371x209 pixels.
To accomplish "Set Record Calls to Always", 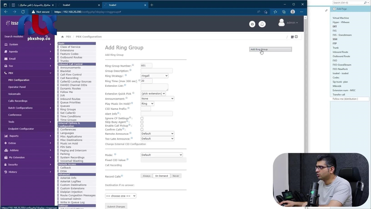I will click(x=146, y=176).
